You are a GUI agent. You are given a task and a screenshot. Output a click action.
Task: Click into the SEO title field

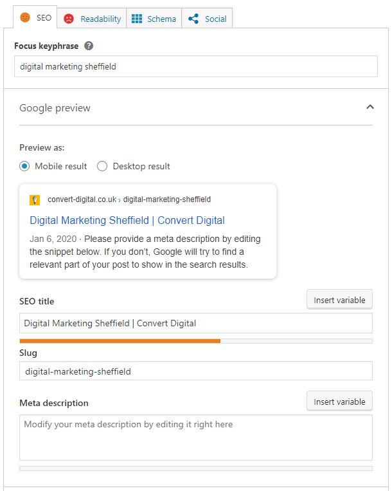195,323
